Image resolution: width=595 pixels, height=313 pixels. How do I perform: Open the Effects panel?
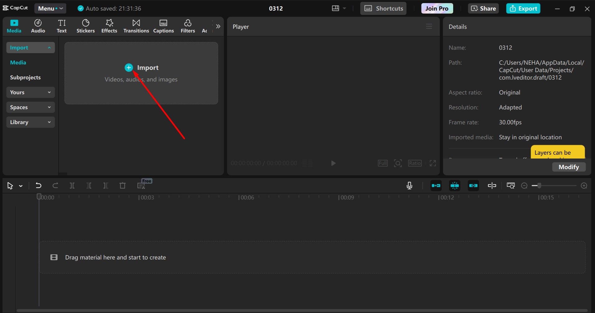point(109,26)
